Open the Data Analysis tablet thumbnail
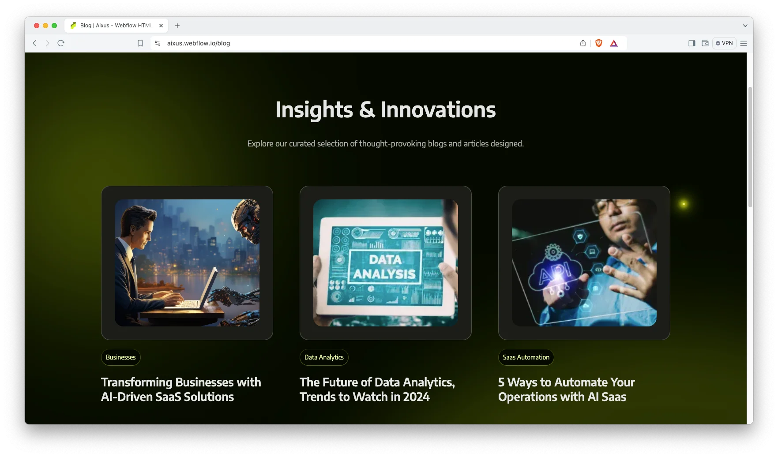The height and width of the screenshot is (457, 778). coord(386,263)
